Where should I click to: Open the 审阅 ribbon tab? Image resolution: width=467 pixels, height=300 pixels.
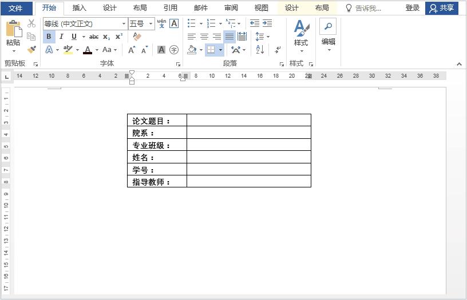coord(231,8)
